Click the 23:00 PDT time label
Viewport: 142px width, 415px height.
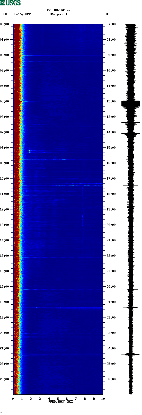coord(5,379)
